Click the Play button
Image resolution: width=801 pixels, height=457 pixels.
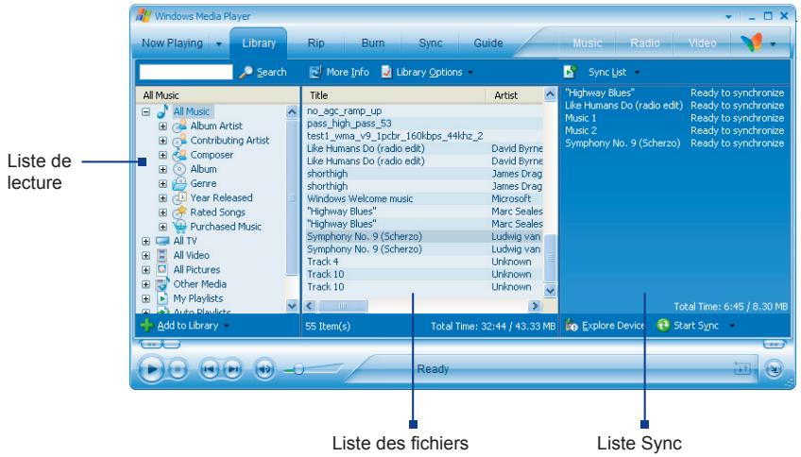pyautogui.click(x=151, y=368)
